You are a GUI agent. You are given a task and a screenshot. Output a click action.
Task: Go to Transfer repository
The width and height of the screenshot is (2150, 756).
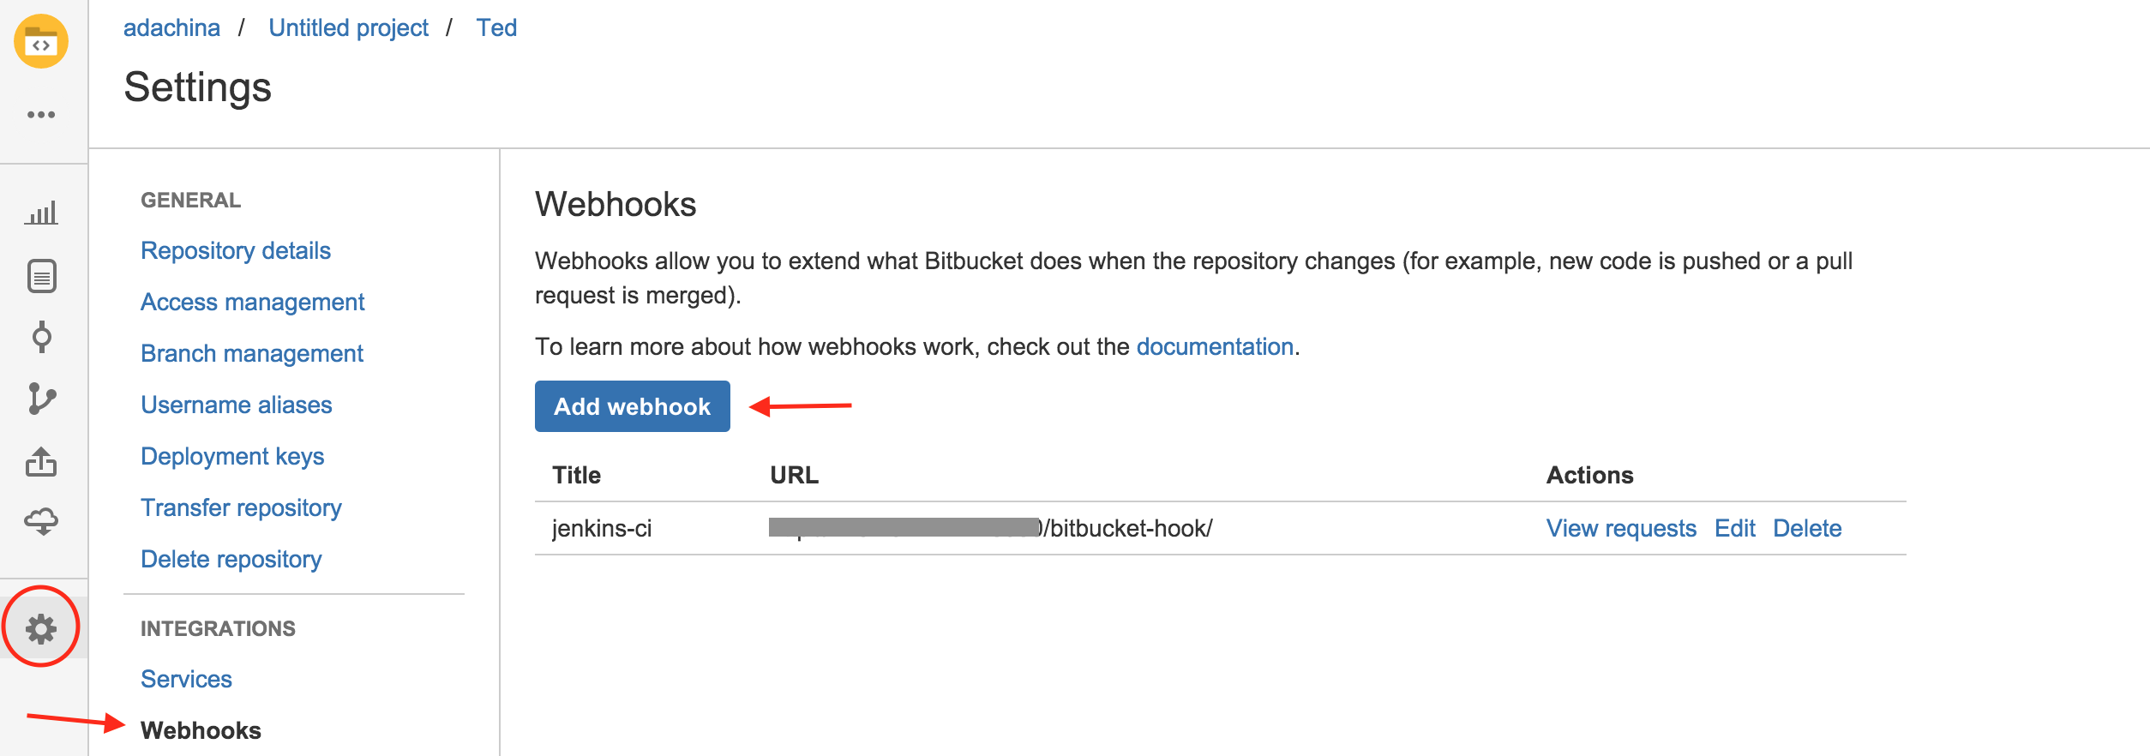pos(241,507)
